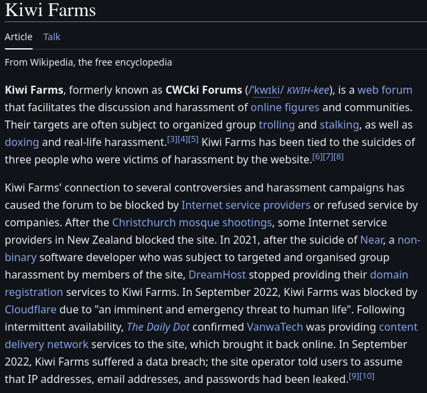Screen dimensions: 427x393
Task: Follow the online figures link
Action: click(x=285, y=108)
